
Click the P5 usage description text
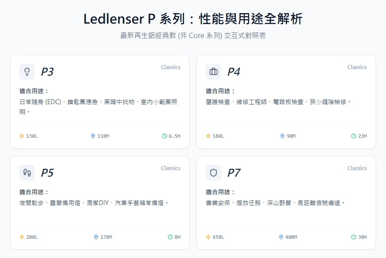tap(94, 203)
